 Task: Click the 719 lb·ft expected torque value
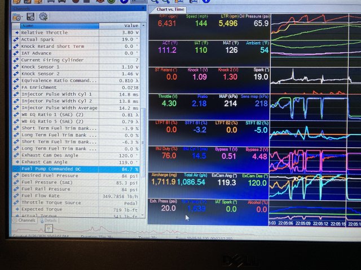125,210
